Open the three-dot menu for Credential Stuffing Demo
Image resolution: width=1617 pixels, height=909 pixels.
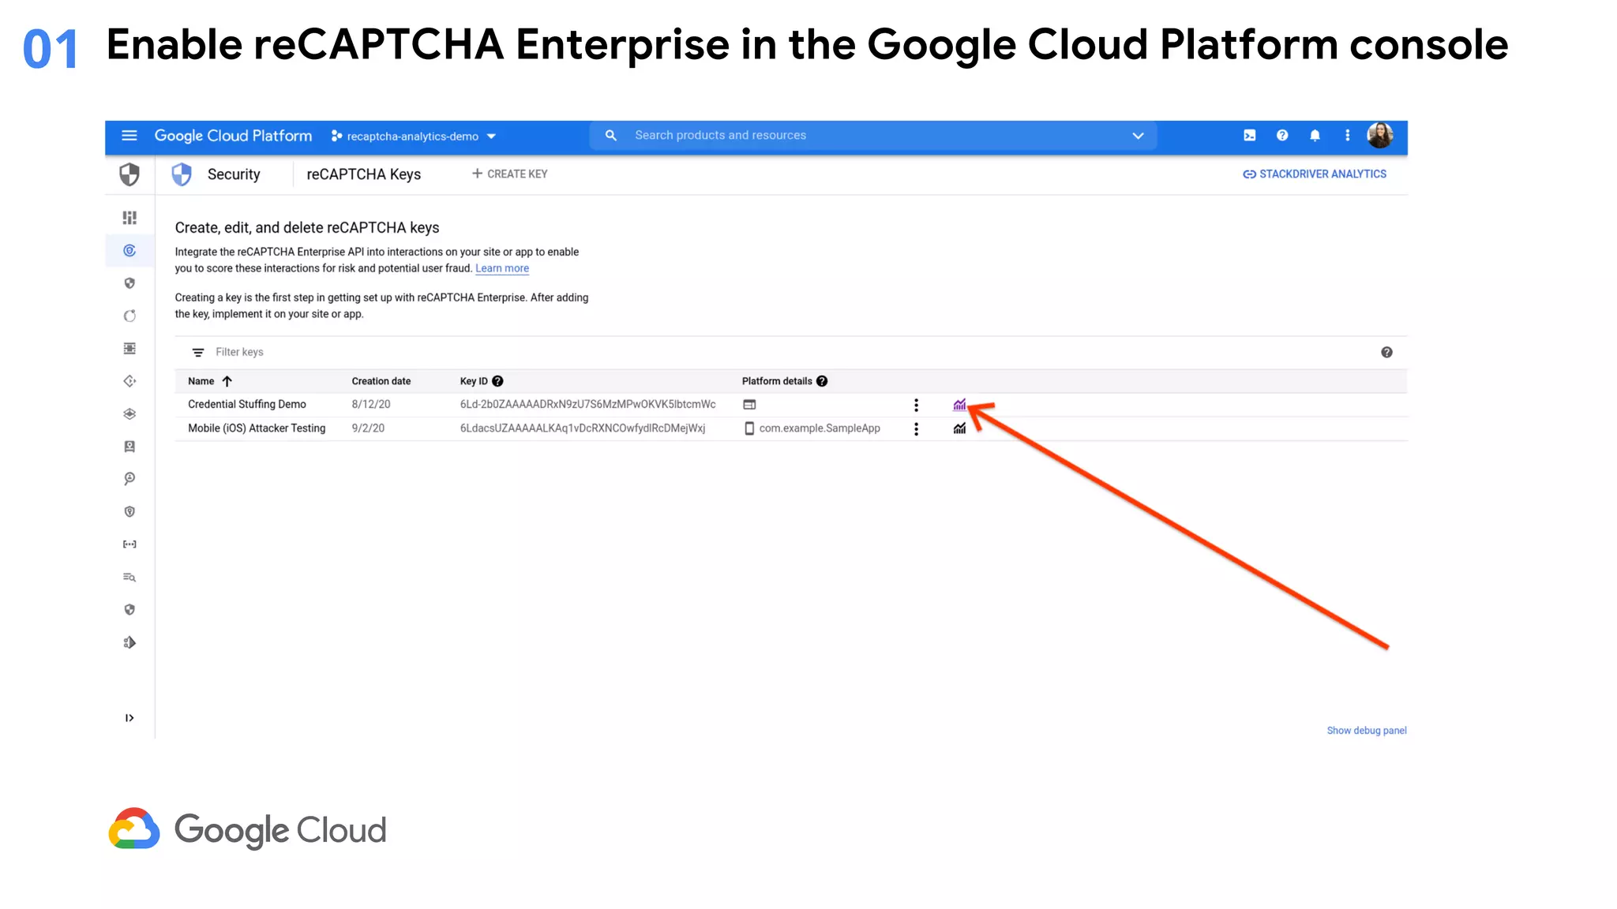point(916,405)
